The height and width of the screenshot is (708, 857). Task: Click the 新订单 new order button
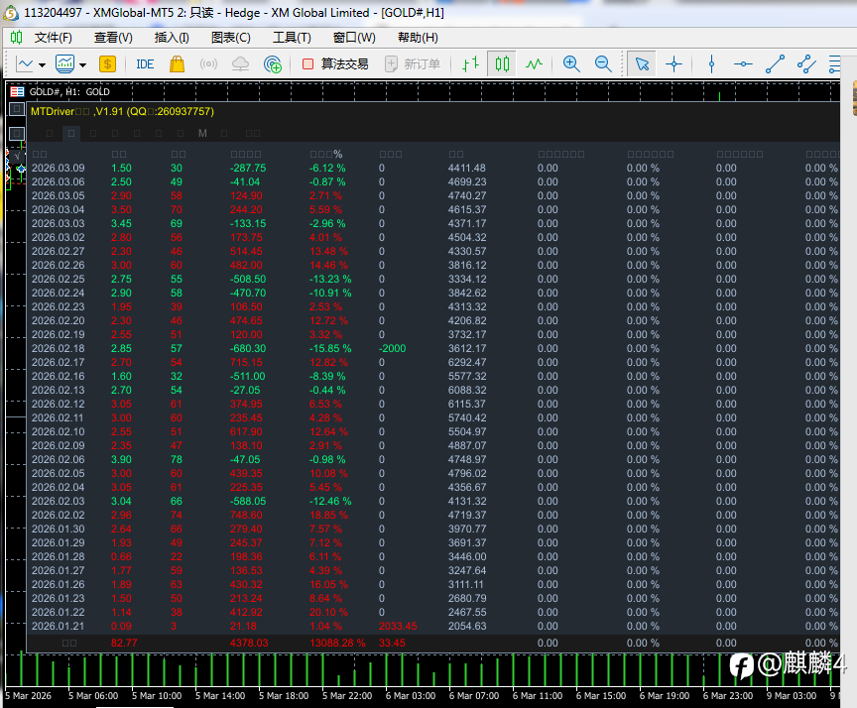tap(413, 64)
